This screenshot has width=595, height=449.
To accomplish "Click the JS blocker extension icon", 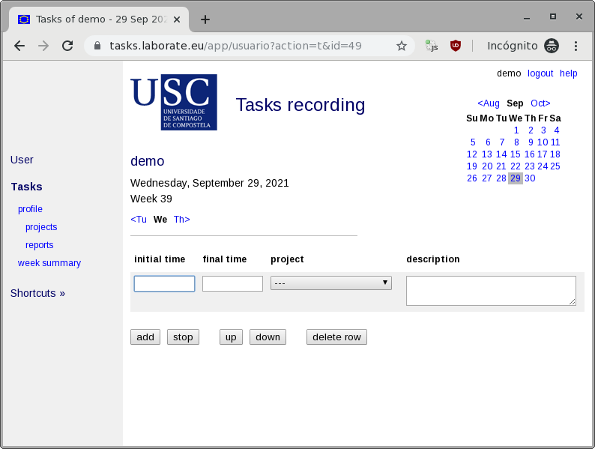I will coord(432,46).
